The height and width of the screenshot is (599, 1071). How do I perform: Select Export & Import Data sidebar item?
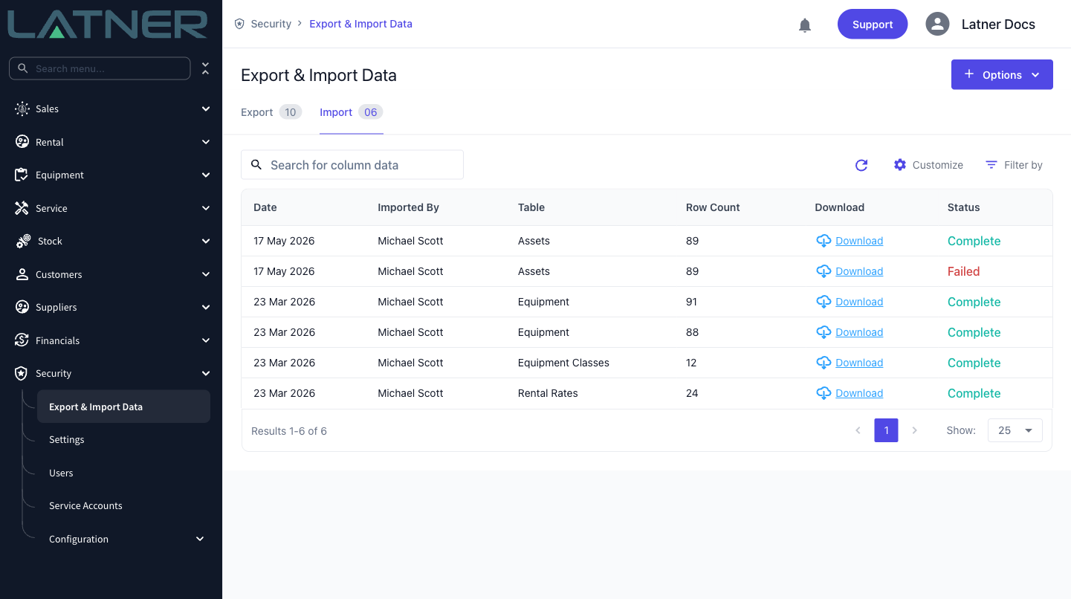(123, 407)
